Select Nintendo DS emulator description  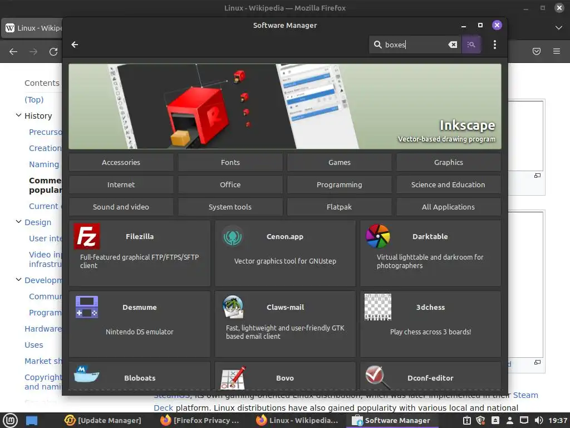tap(140, 332)
